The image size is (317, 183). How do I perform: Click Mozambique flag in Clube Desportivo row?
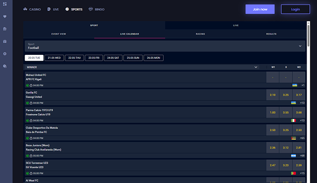[x=293, y=138]
